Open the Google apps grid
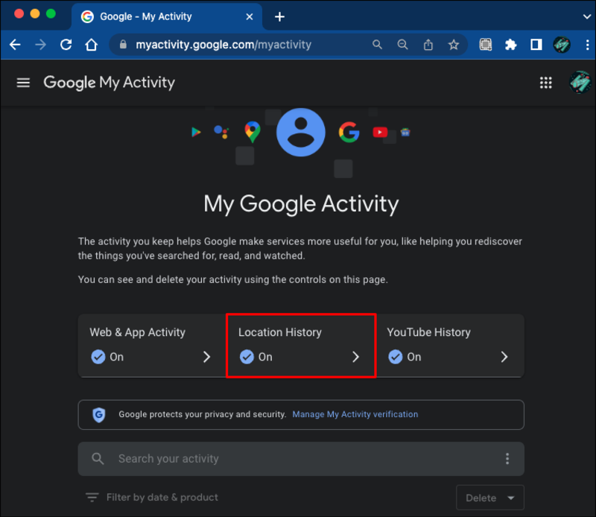596x517 pixels. [546, 83]
